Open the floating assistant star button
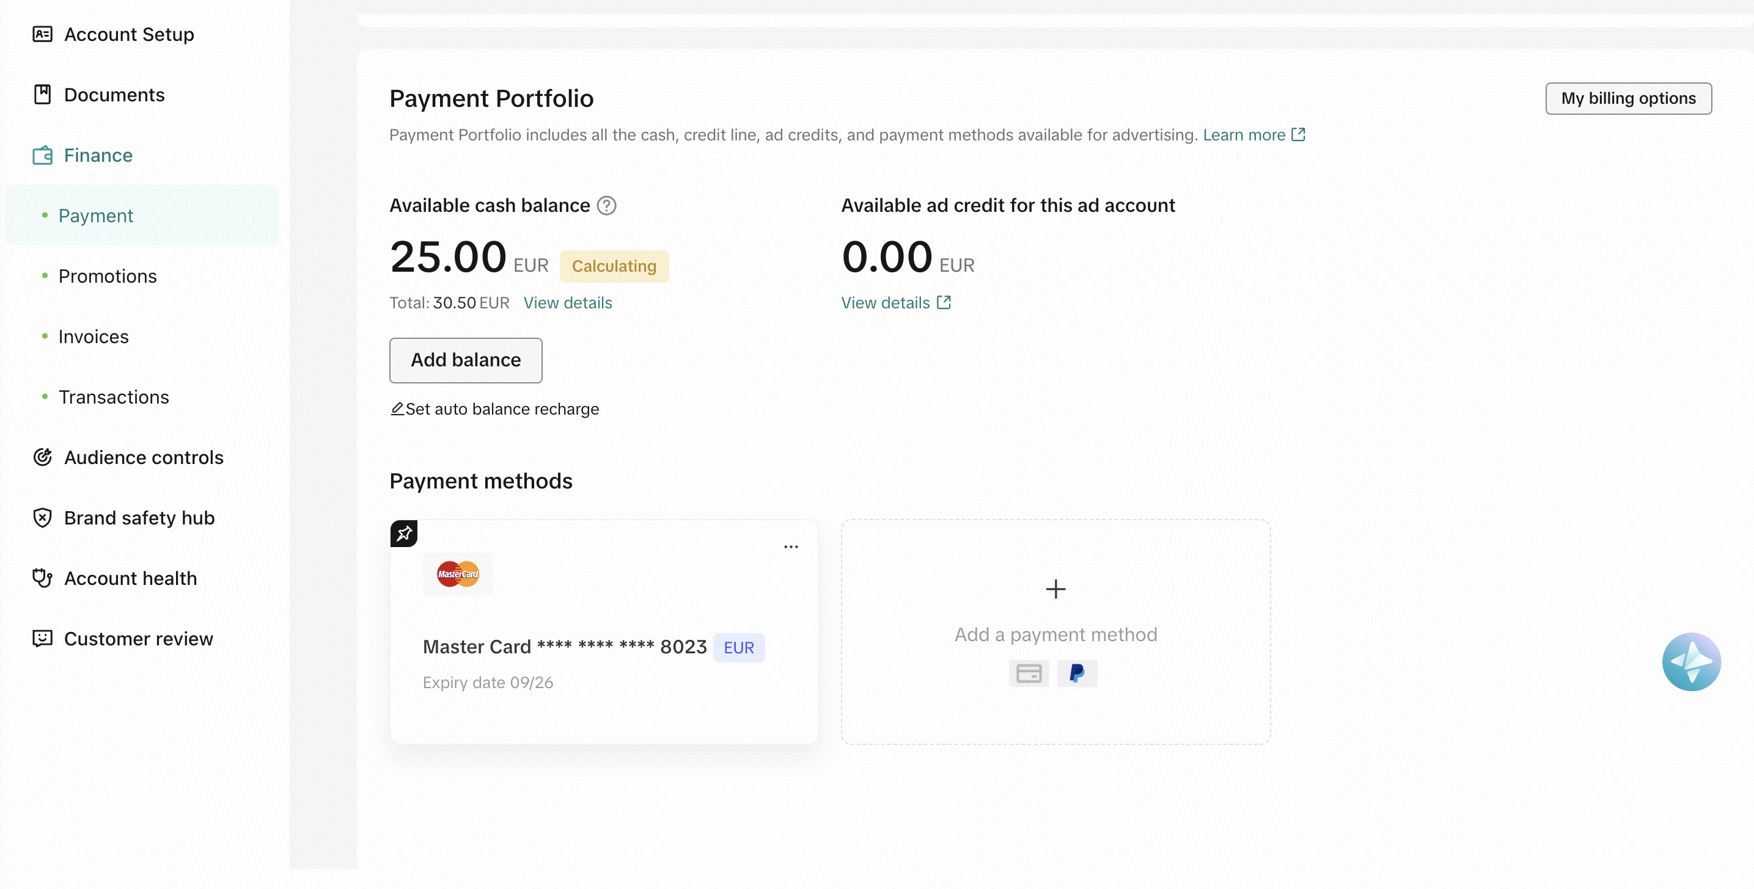 pos(1692,662)
